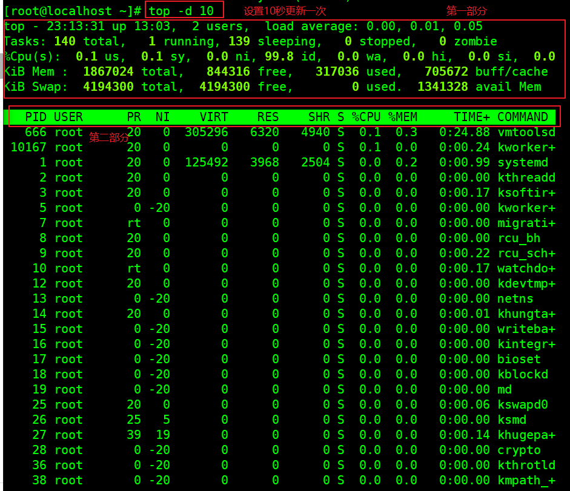570x491 pixels.
Task: Click the netns command entry
Action: click(x=515, y=298)
